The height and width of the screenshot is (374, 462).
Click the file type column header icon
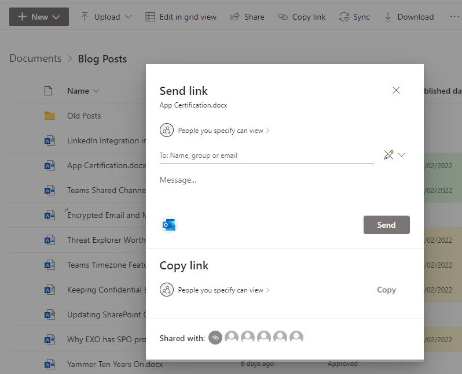(49, 91)
